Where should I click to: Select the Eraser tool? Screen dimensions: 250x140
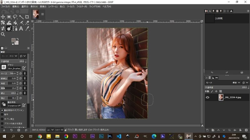[x=27, y=23]
